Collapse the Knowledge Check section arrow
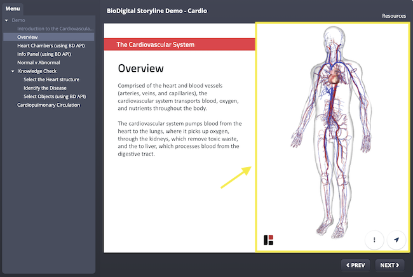This screenshot has height=277, width=413. point(13,71)
